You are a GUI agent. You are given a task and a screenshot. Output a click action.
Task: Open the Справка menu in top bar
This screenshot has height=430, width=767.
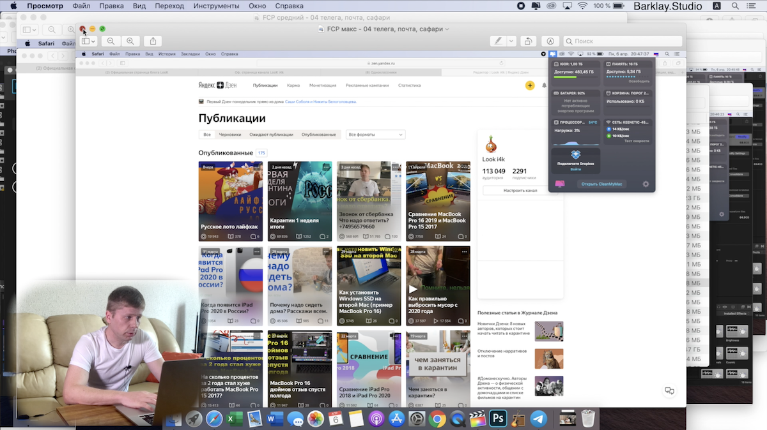coord(289,6)
